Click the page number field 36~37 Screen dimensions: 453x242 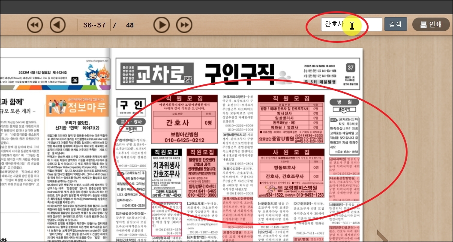click(94, 25)
